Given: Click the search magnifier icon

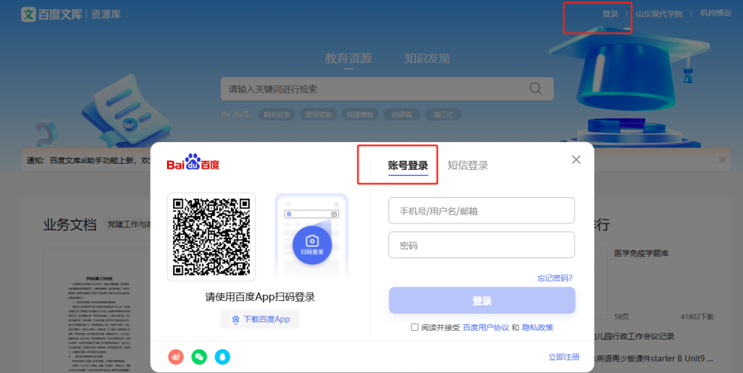Looking at the screenshot, I should (x=535, y=88).
